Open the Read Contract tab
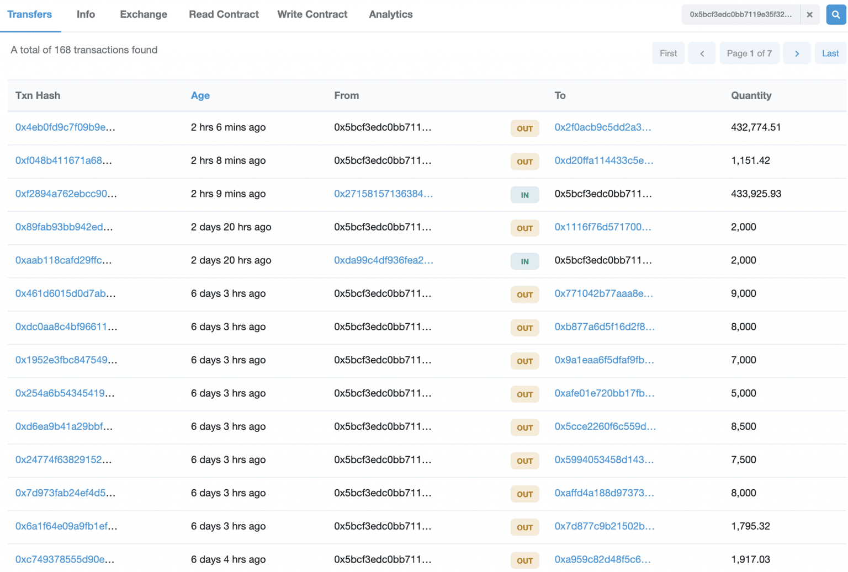 click(224, 14)
